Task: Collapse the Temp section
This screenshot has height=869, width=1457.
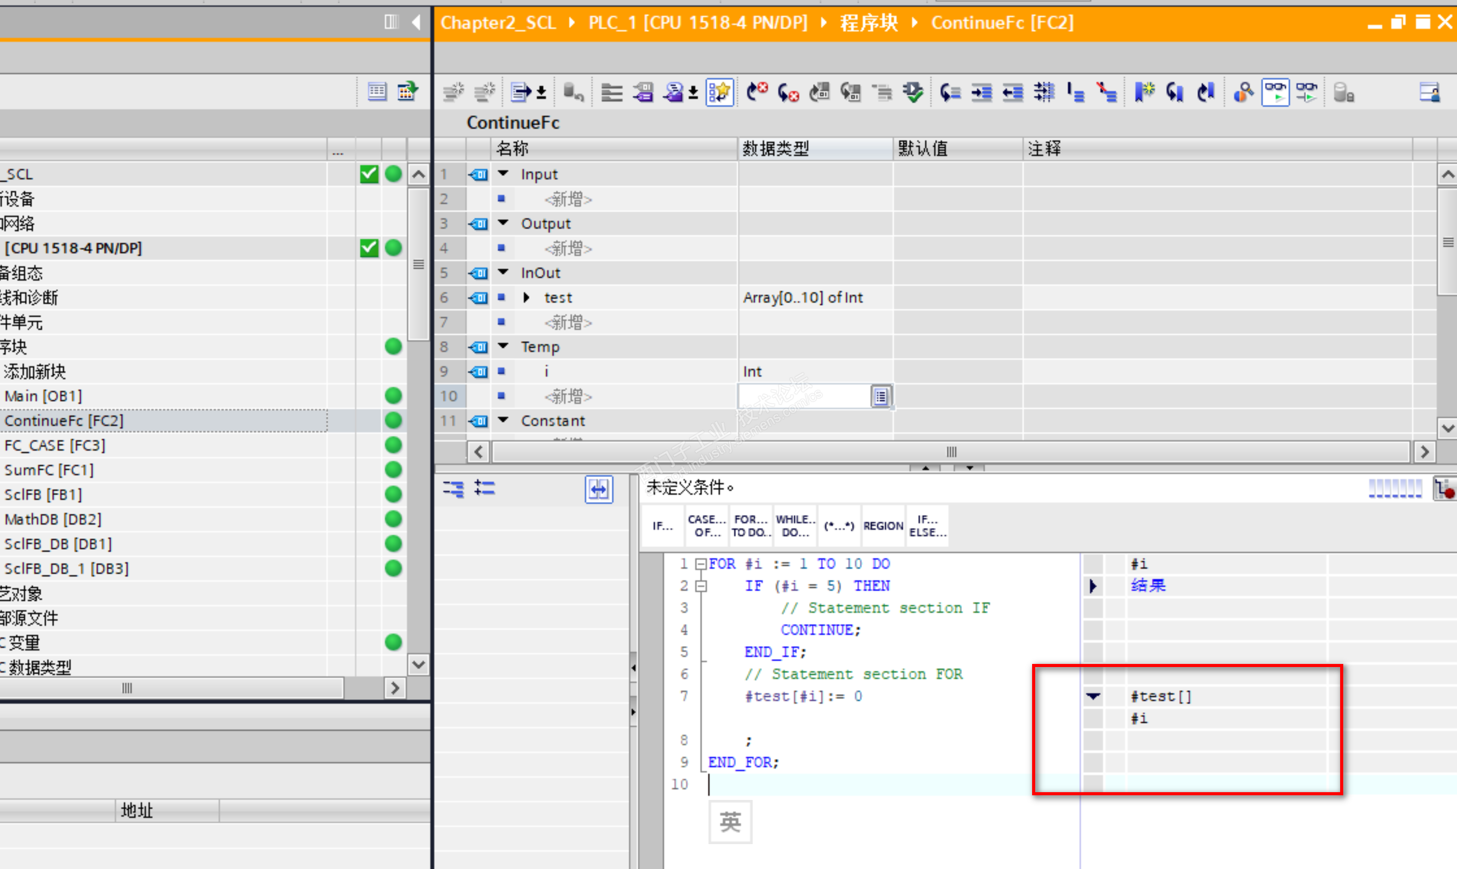Action: click(x=503, y=347)
